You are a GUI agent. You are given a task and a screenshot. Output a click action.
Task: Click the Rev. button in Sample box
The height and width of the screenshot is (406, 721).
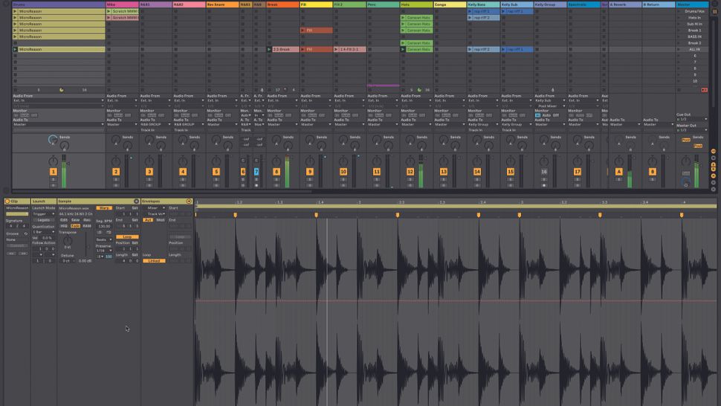click(87, 220)
